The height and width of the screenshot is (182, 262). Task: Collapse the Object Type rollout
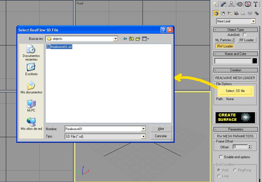pos(236,30)
